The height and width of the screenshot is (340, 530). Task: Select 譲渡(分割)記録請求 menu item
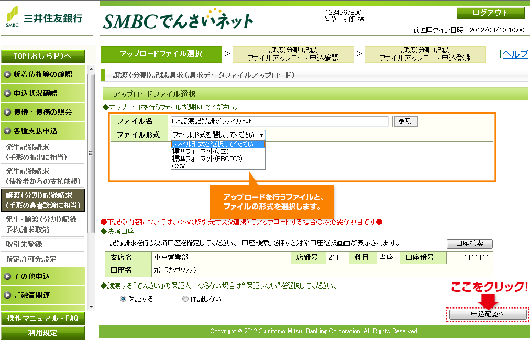(x=43, y=200)
